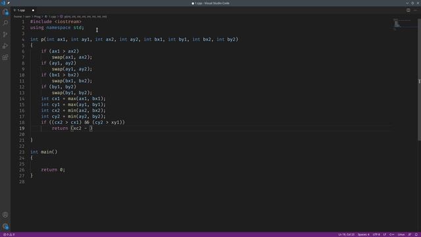Click 'int cx2 = min(ax2, bx2);' line
This screenshot has width=421, height=237.
click(x=73, y=111)
